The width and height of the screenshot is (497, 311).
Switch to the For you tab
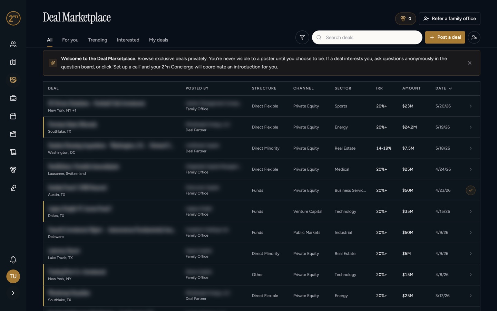tap(70, 40)
